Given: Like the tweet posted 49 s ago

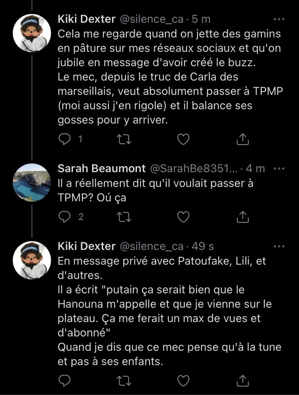Looking at the screenshot, I should click(183, 381).
